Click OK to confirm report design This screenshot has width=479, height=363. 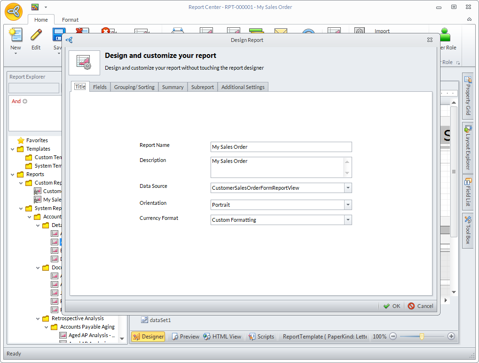[x=392, y=306]
